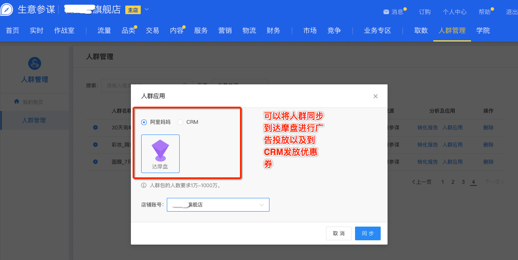Click 删除 for the 面膜_7月 row
Screen dimensions: 518x260
coord(488,162)
